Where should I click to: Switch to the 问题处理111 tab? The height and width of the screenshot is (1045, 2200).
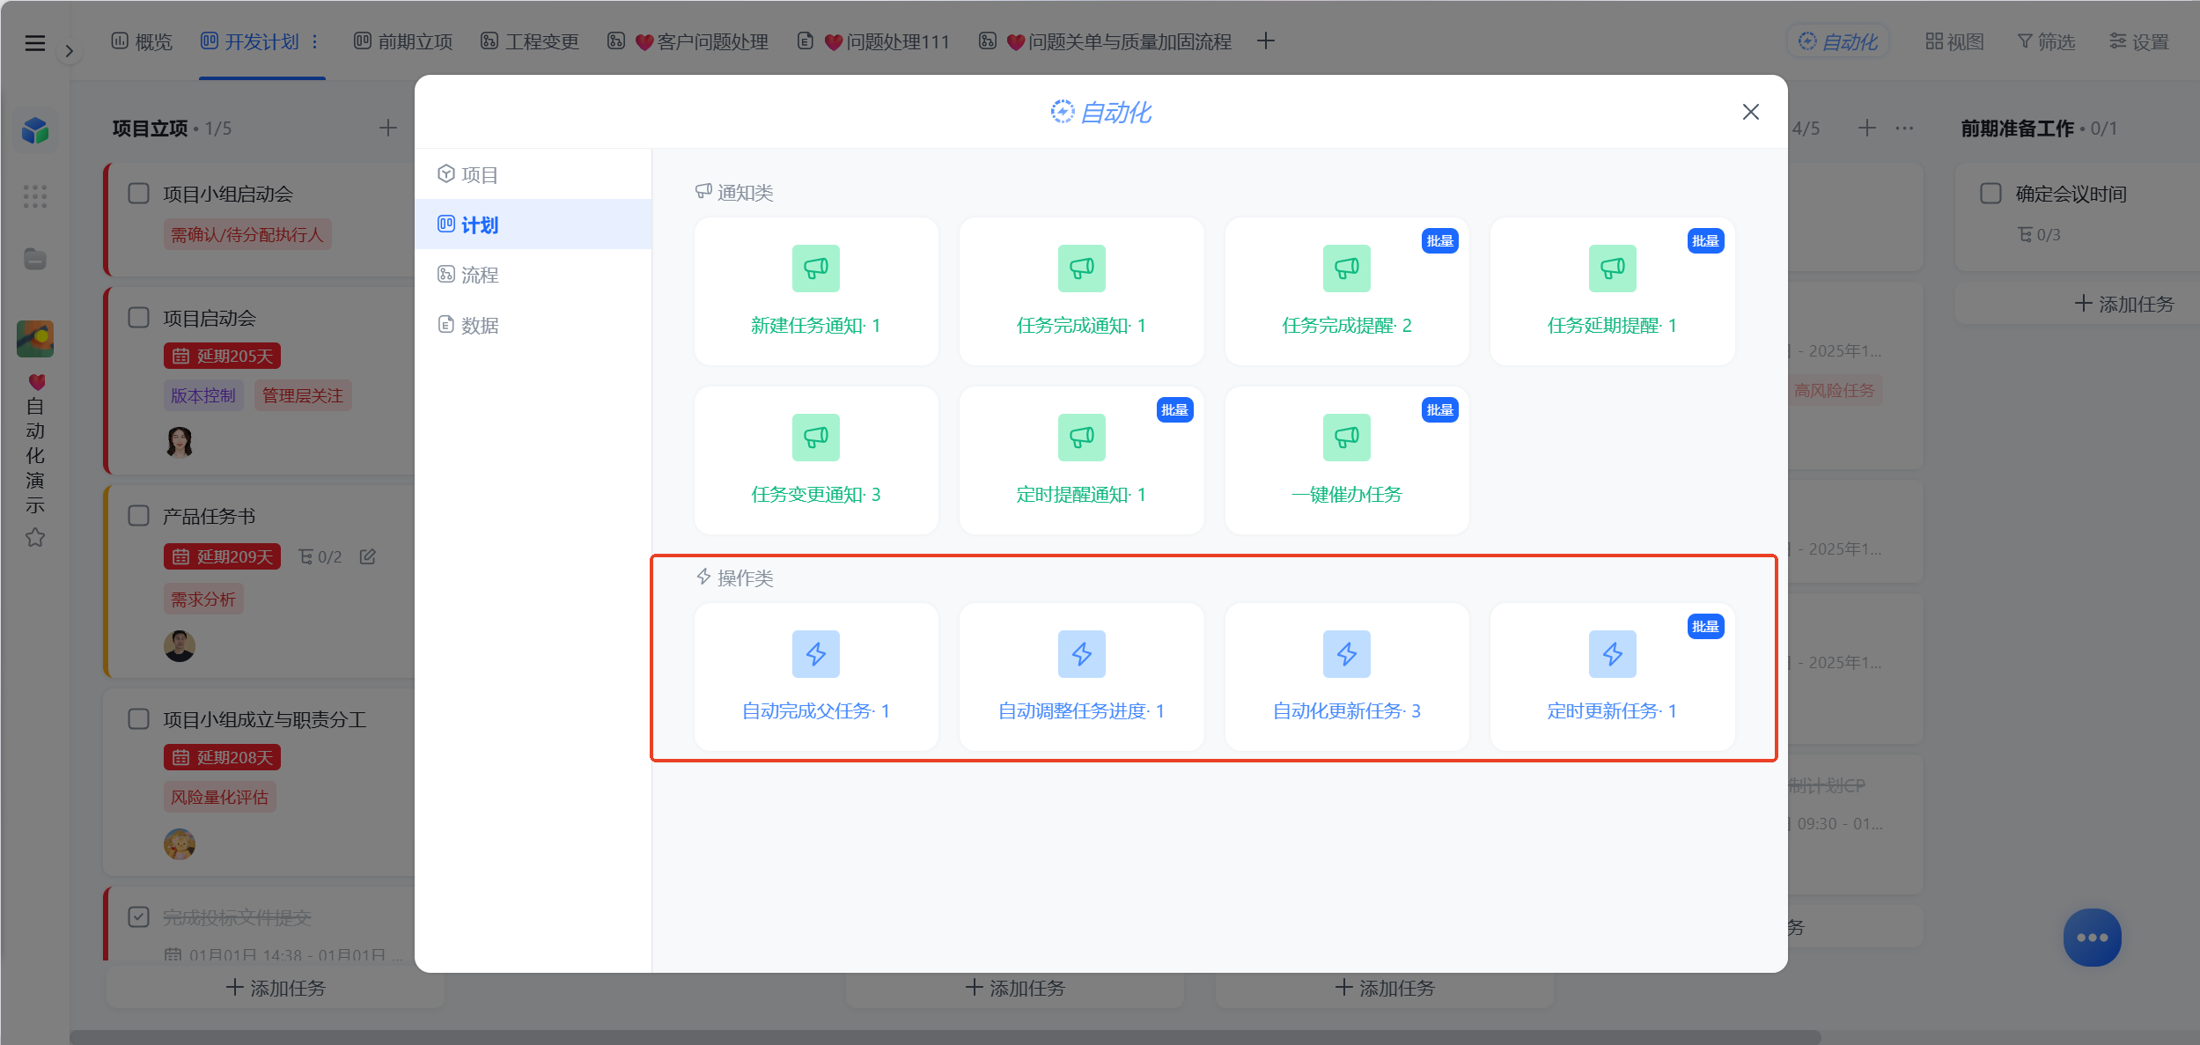click(x=873, y=41)
